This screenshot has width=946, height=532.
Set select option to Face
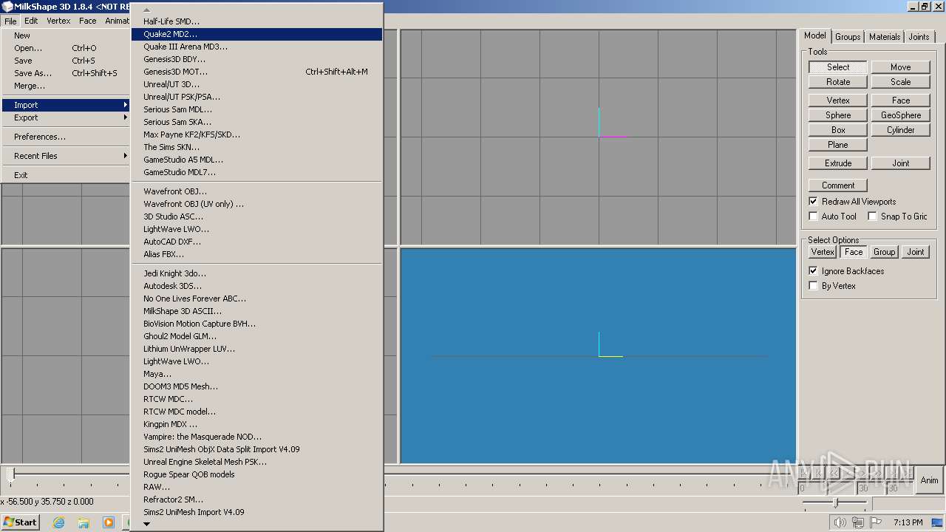point(854,252)
